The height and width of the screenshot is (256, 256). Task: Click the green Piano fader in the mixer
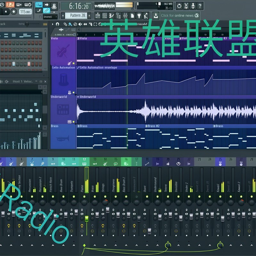coord(87,219)
